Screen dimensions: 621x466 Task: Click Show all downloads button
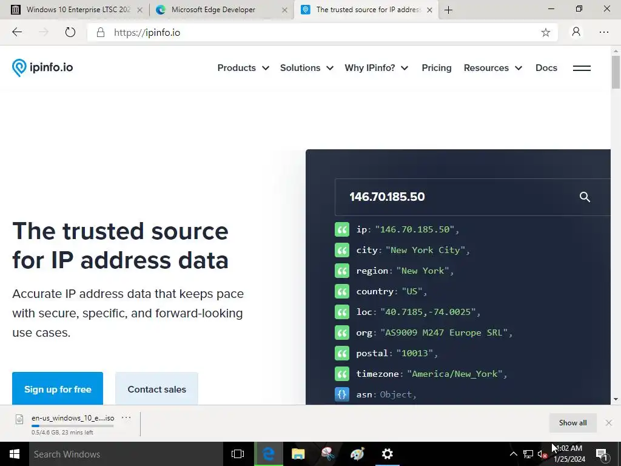click(x=572, y=423)
